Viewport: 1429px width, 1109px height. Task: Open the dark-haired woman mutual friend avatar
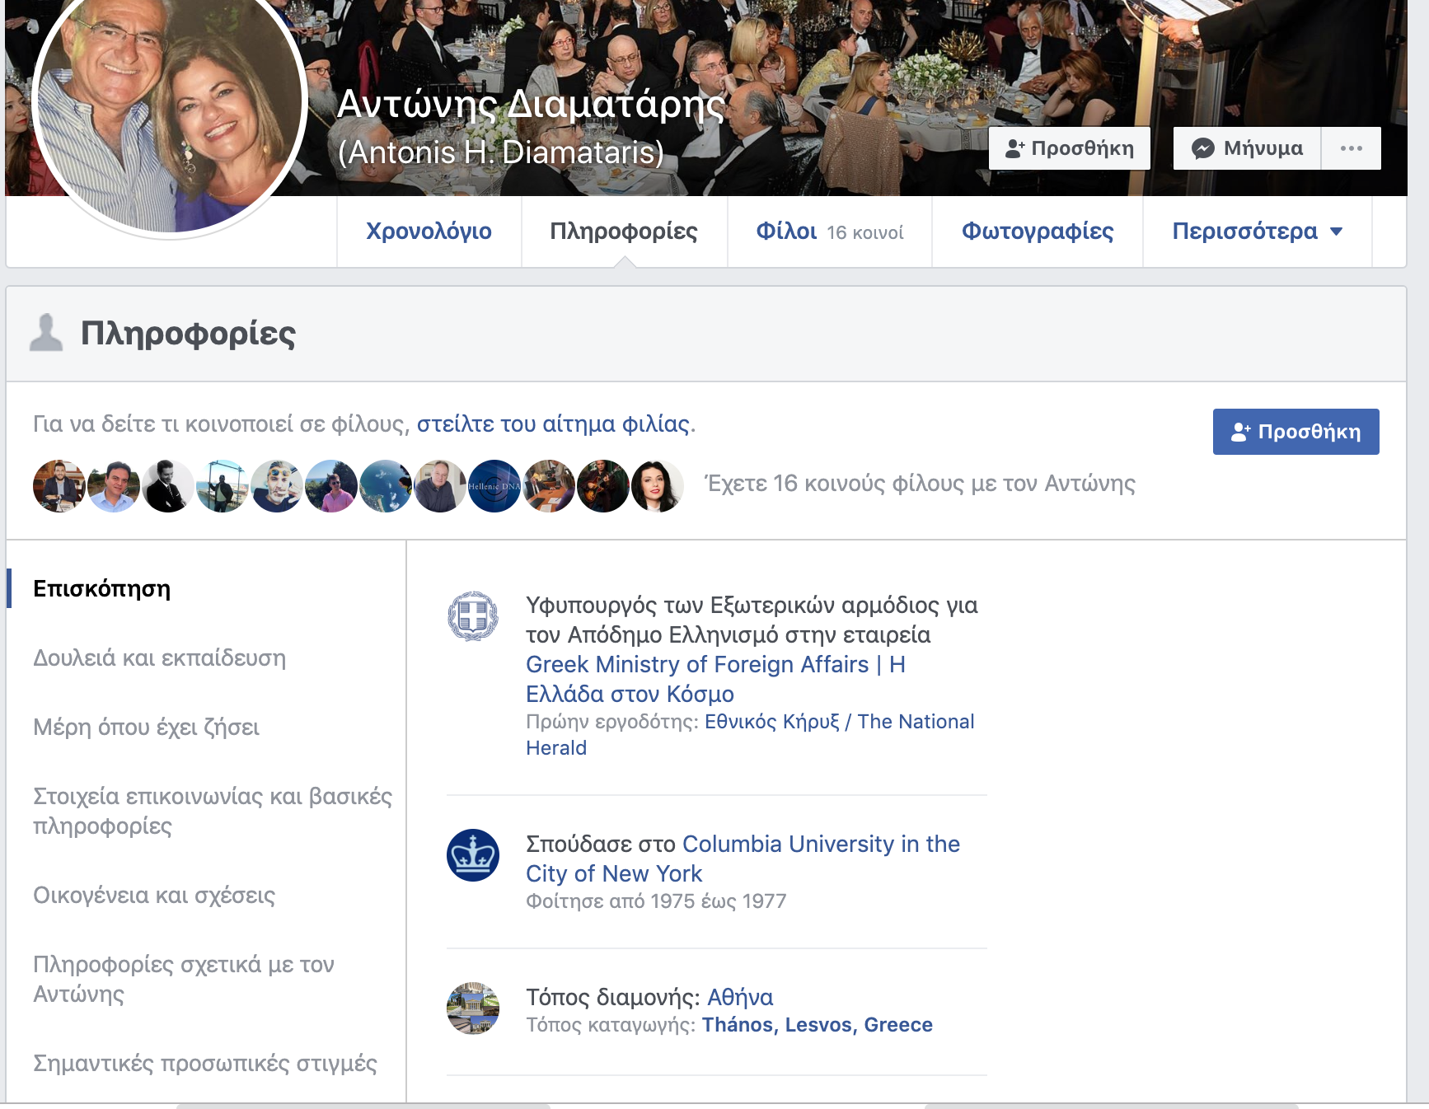pyautogui.click(x=658, y=486)
